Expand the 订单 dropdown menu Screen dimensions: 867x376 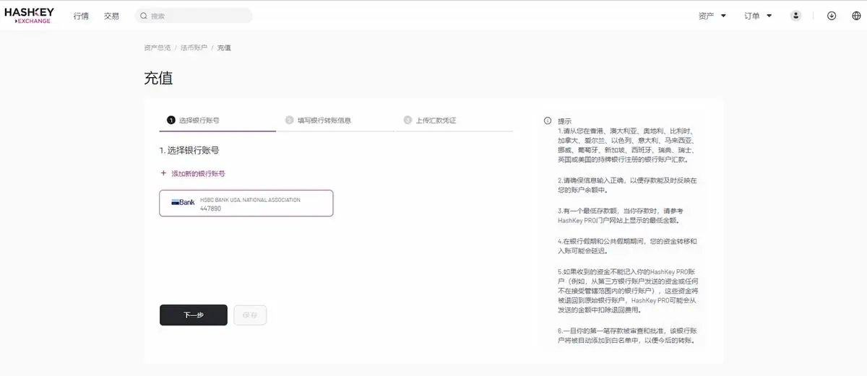[759, 16]
